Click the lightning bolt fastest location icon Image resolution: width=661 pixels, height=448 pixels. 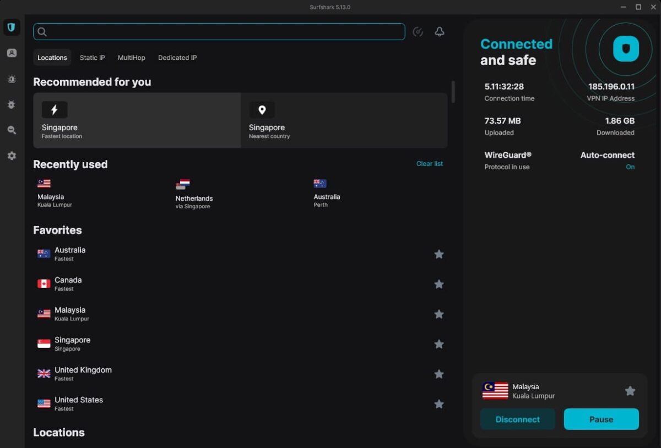click(55, 110)
